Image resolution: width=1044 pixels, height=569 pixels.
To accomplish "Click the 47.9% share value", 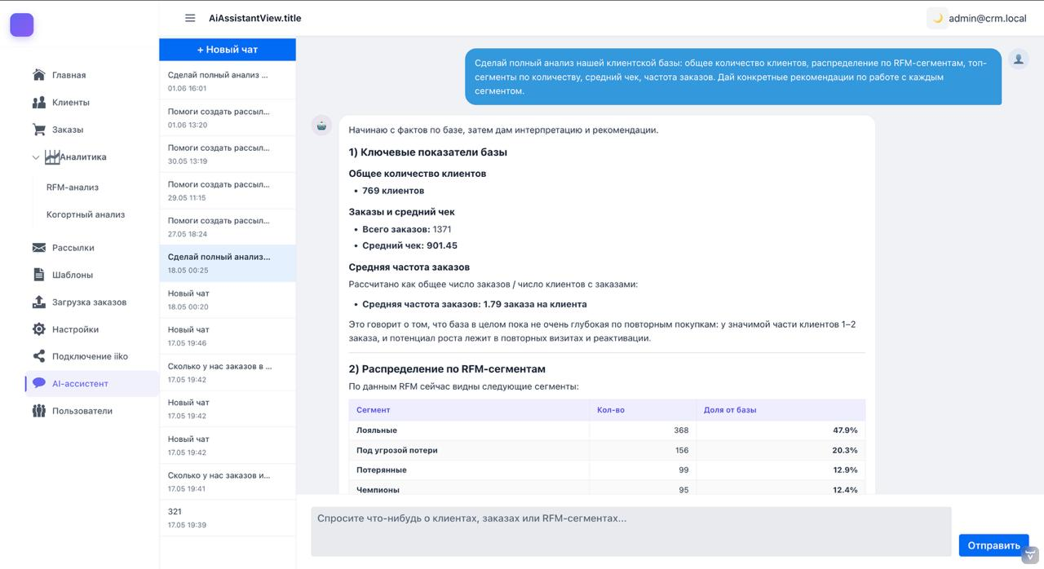I will 844,430.
